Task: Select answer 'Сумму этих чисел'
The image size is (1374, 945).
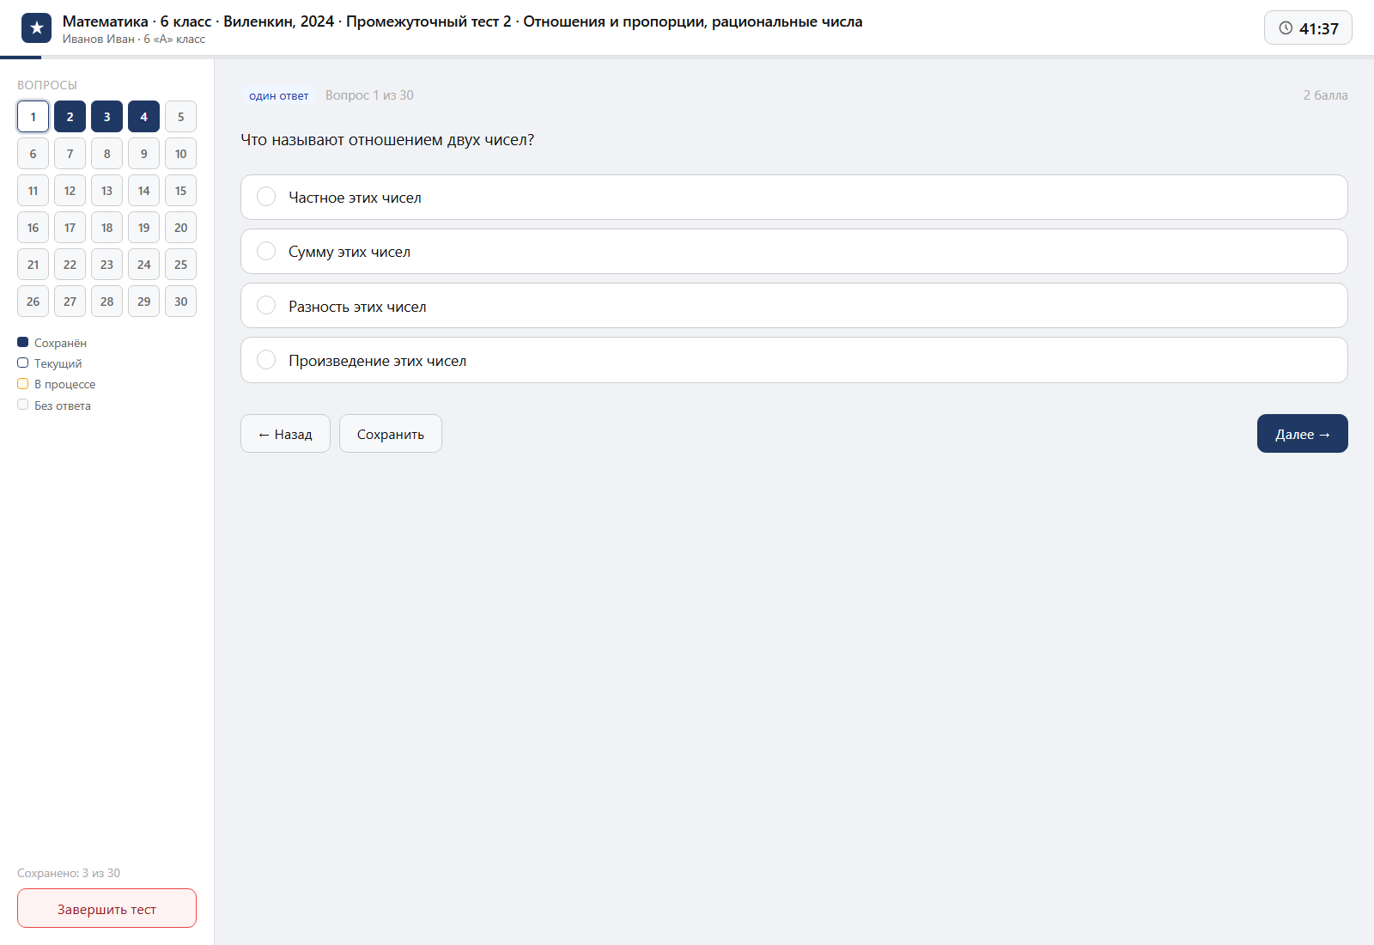Action: coord(793,251)
